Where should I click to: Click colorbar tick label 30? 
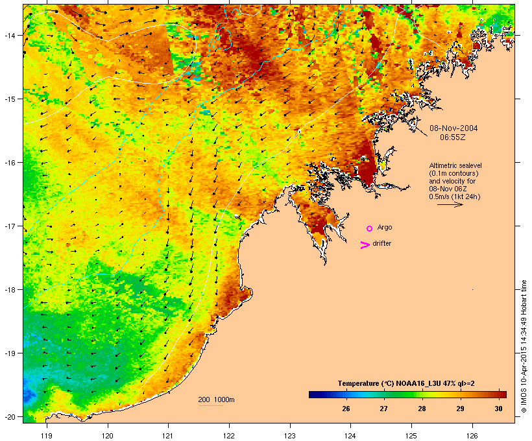pos(498,409)
